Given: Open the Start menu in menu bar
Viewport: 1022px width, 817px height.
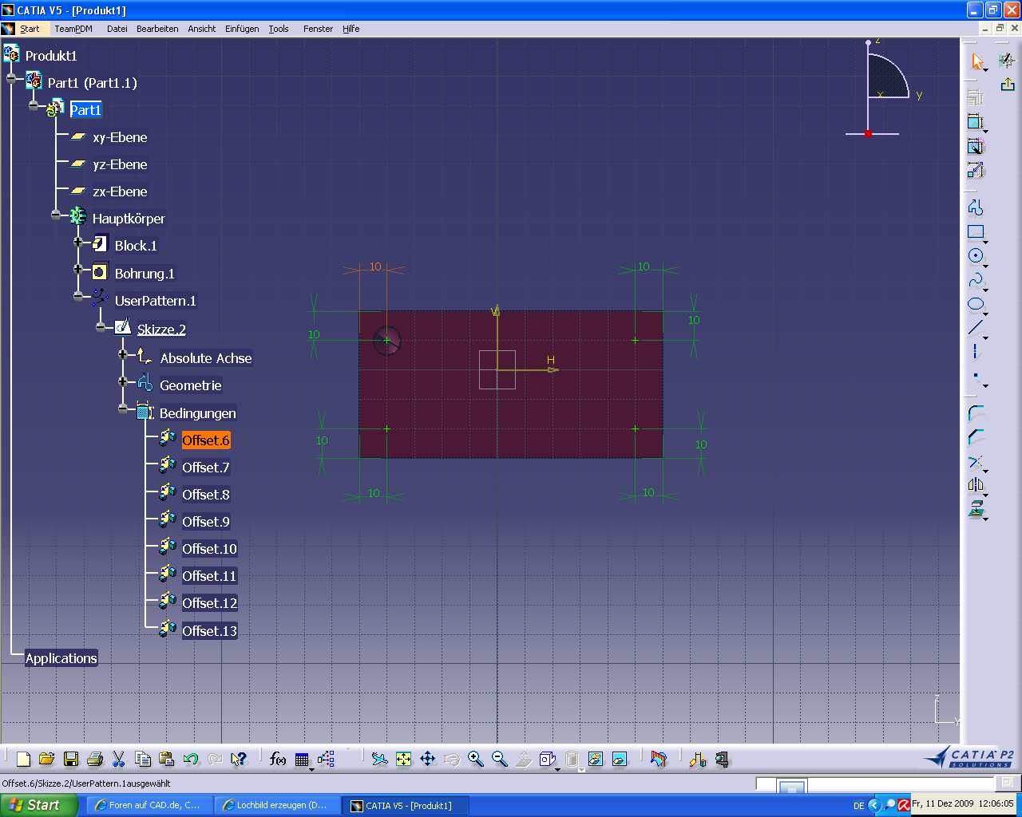Looking at the screenshot, I should [30, 29].
